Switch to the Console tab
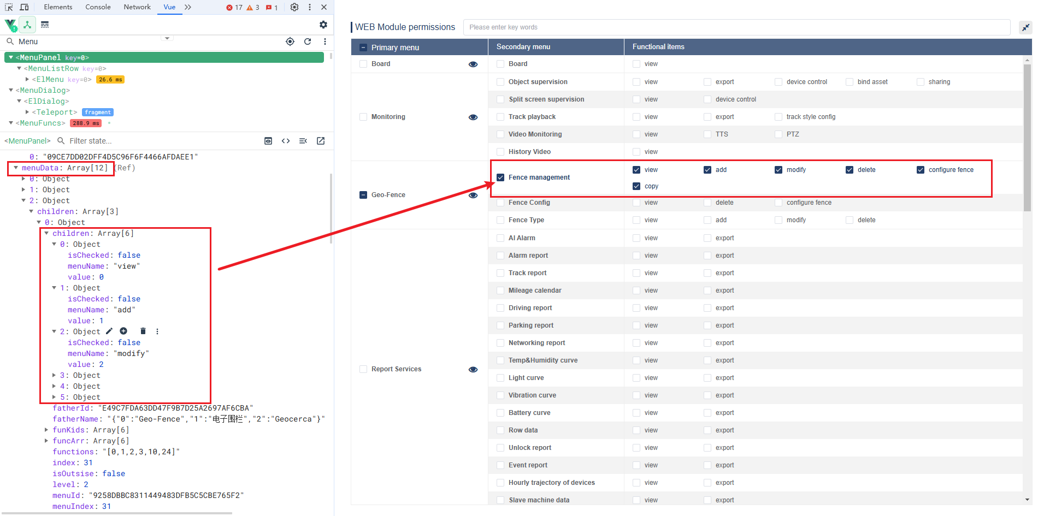The image size is (1044, 516). pyautogui.click(x=98, y=7)
